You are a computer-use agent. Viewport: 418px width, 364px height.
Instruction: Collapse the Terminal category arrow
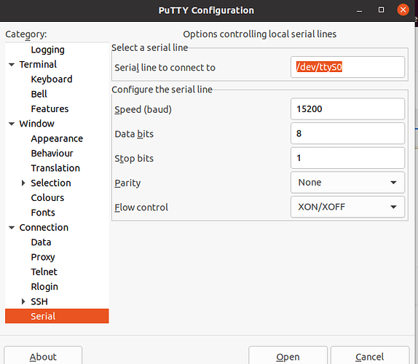[x=12, y=65]
